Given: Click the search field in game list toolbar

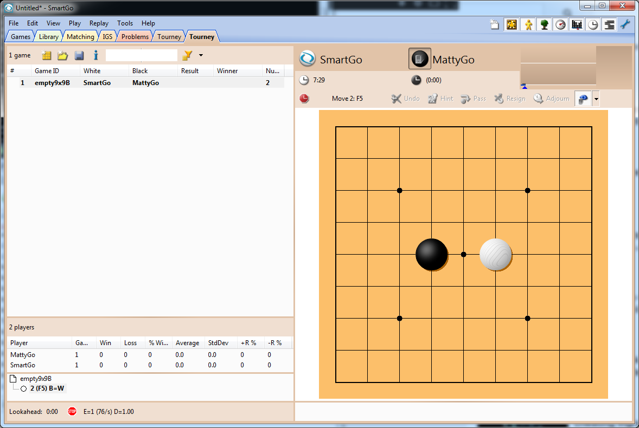Looking at the screenshot, I should click(142, 55).
